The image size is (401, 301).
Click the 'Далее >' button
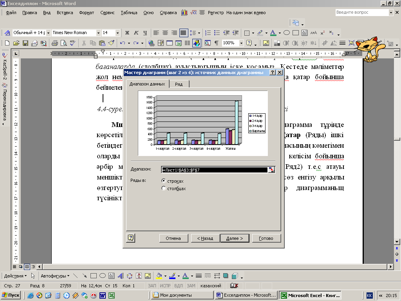coord(235,238)
